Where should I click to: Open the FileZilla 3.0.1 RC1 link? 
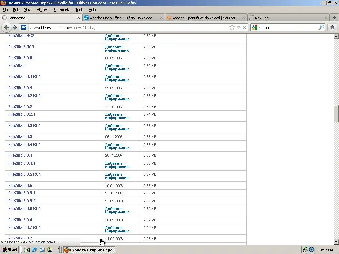[x=24, y=76]
